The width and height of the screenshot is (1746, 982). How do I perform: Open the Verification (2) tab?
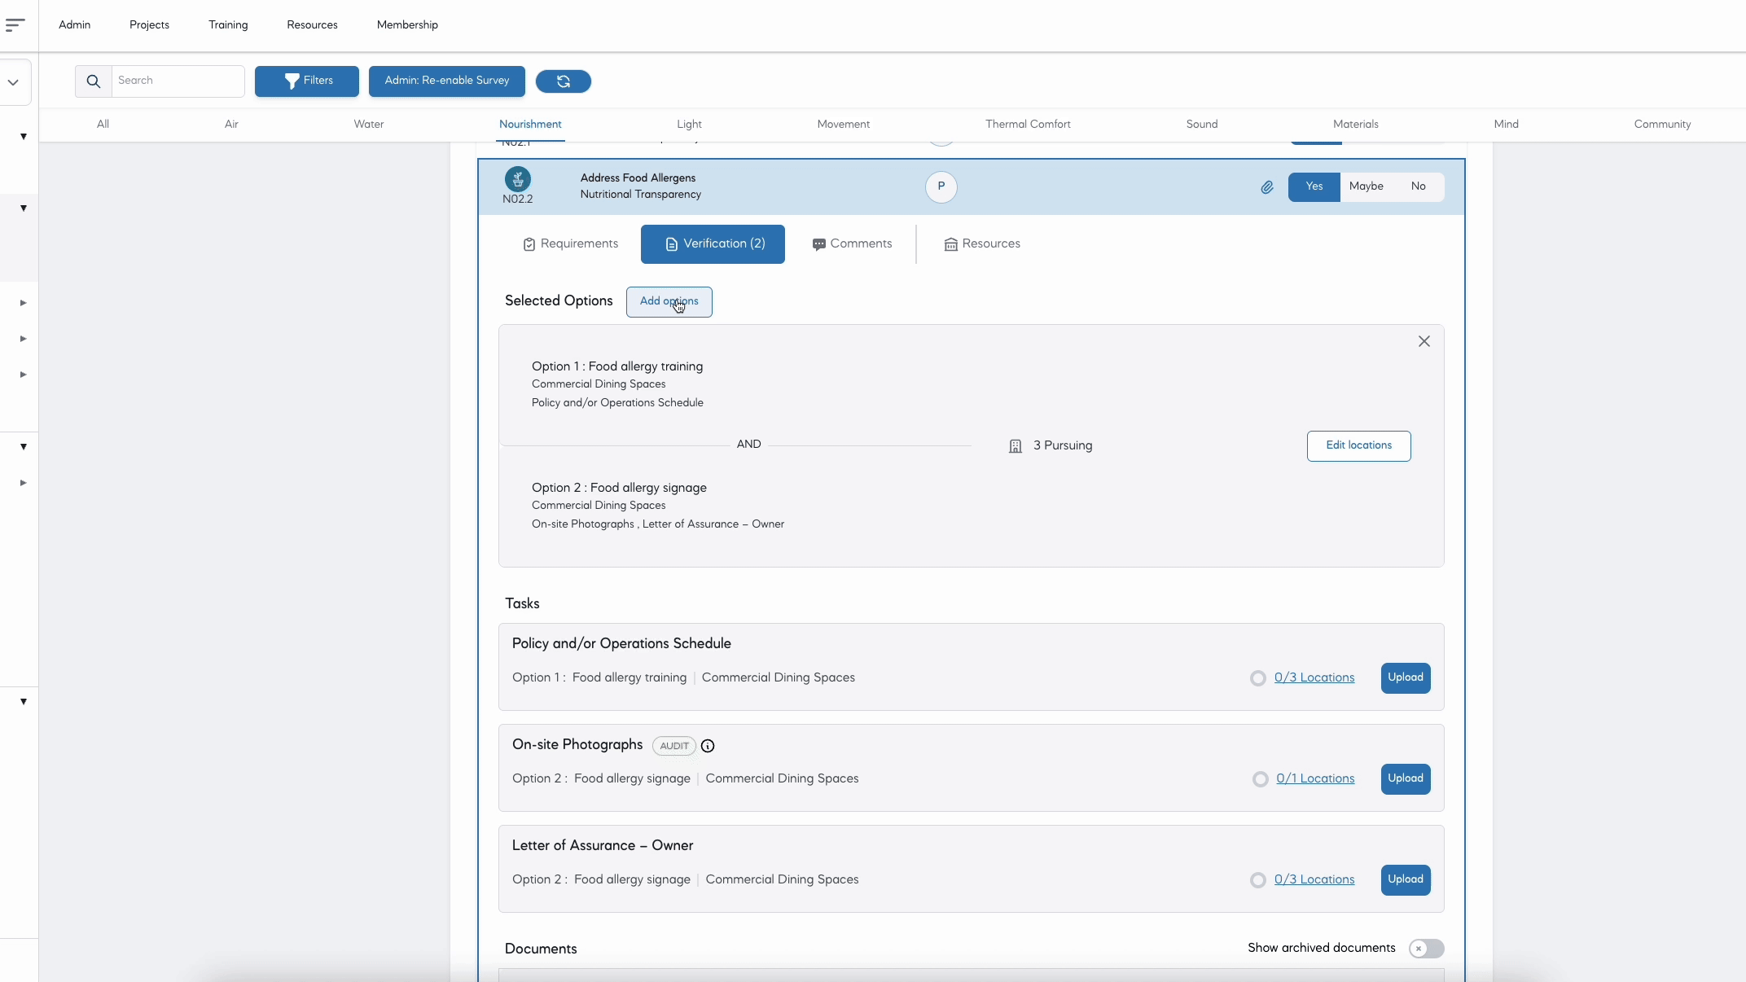pyautogui.click(x=713, y=244)
